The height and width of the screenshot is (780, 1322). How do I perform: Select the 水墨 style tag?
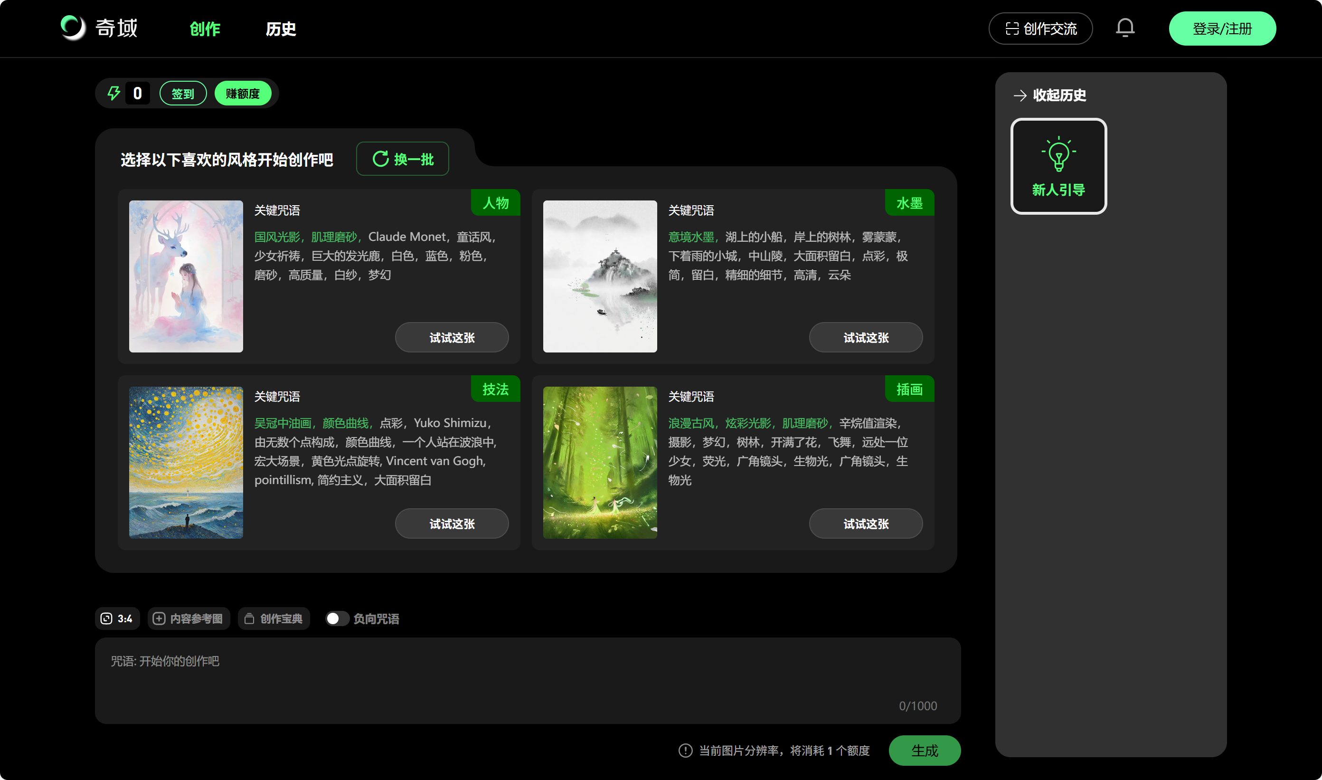click(x=909, y=202)
